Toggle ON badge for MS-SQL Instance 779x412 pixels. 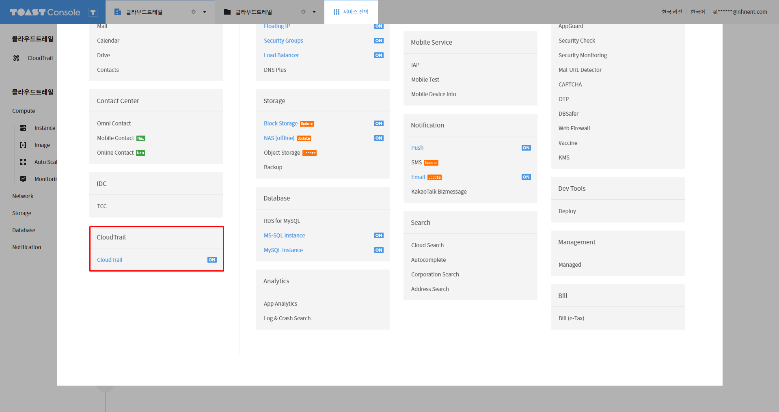(379, 235)
